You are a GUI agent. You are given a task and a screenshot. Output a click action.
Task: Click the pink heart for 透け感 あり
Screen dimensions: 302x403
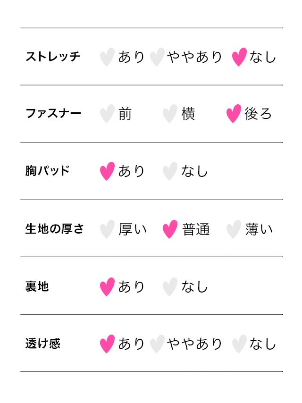tap(107, 344)
